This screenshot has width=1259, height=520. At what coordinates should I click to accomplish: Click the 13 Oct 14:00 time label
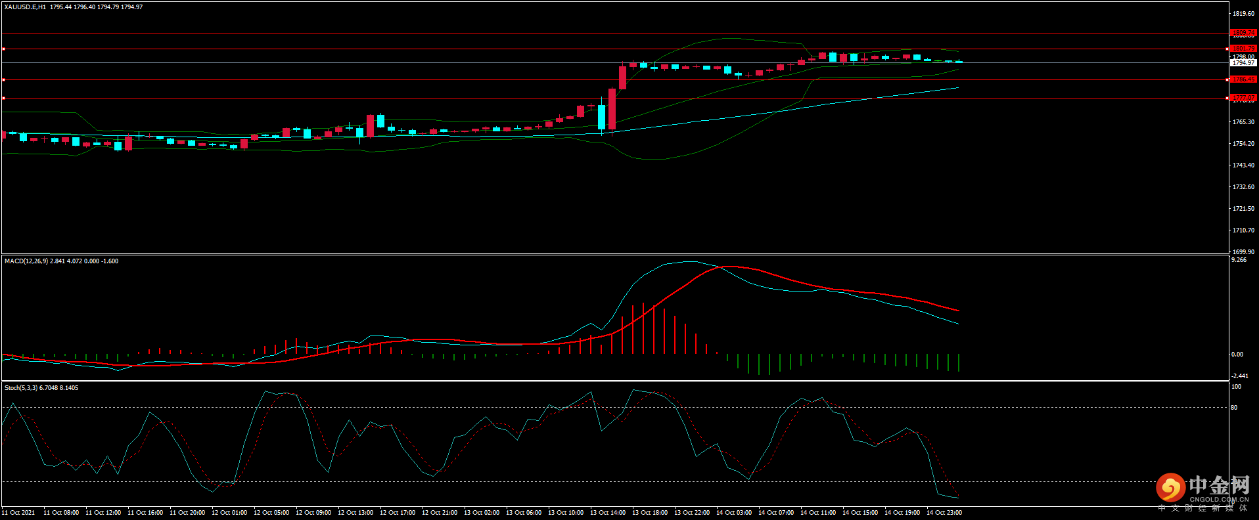tap(608, 513)
